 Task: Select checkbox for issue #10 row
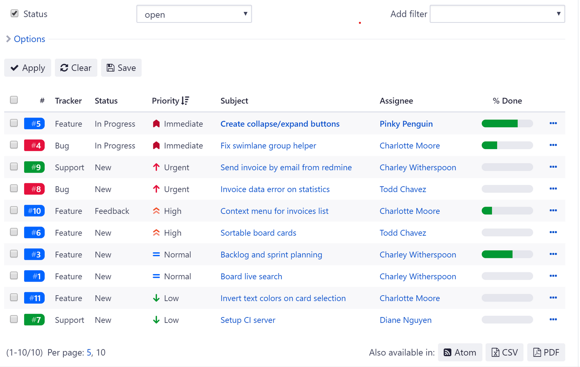[14, 211]
